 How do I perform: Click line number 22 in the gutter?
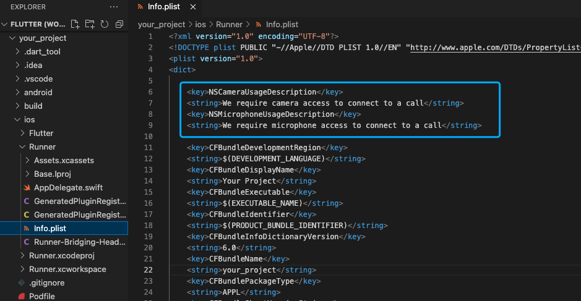tap(148, 270)
